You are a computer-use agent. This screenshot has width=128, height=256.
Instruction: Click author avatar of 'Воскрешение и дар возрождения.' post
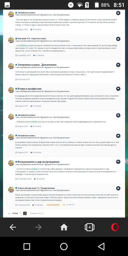(x=11, y=163)
